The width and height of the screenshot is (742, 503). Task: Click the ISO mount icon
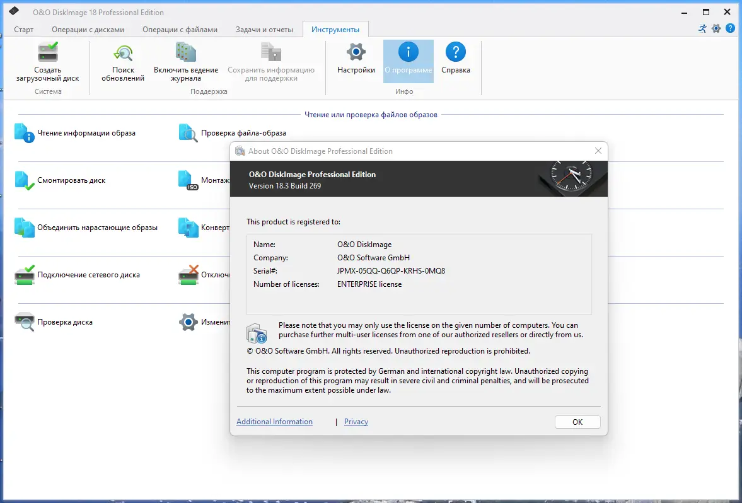(x=188, y=180)
